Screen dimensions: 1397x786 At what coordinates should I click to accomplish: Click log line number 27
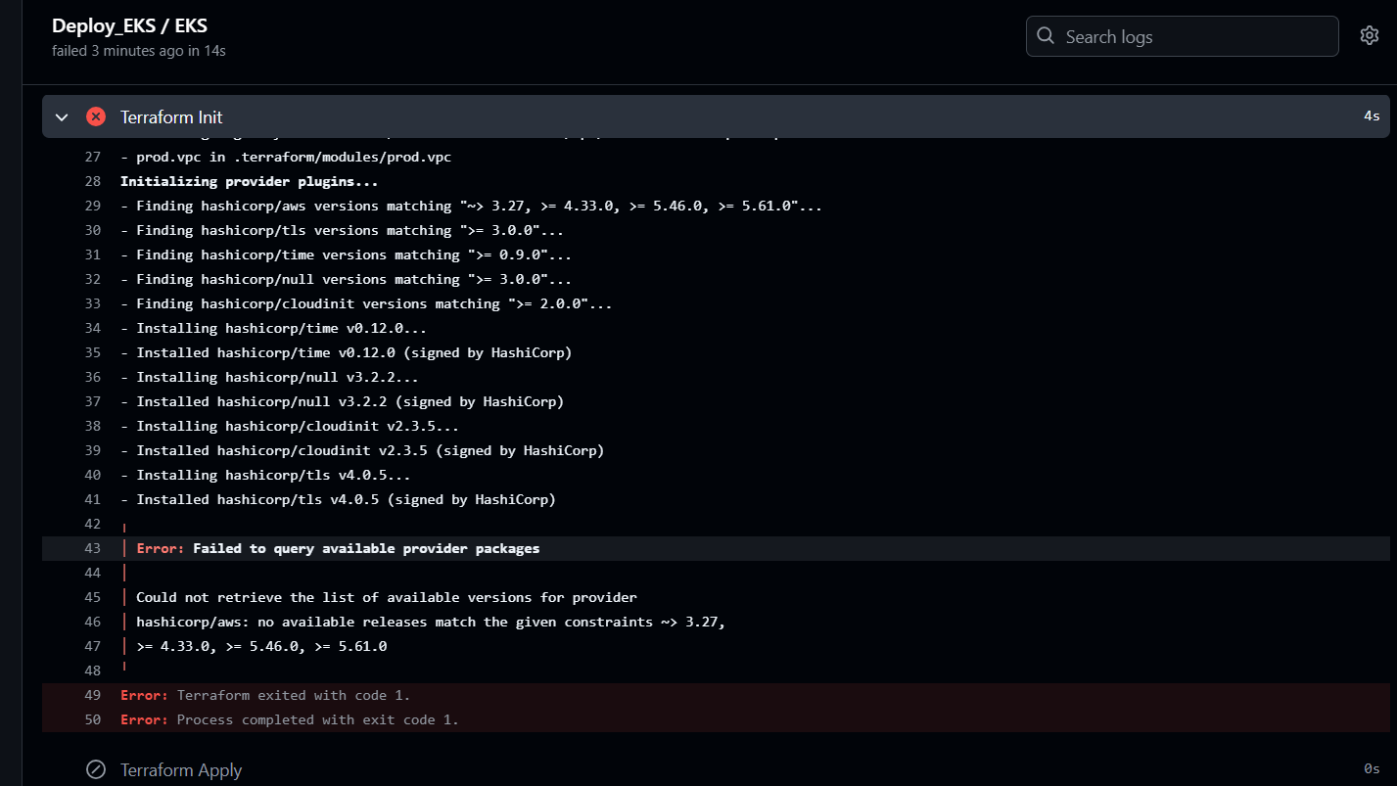pyautogui.click(x=93, y=157)
